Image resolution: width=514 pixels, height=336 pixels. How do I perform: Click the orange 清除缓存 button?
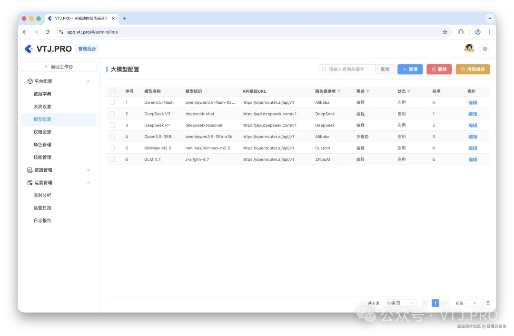tap(473, 69)
